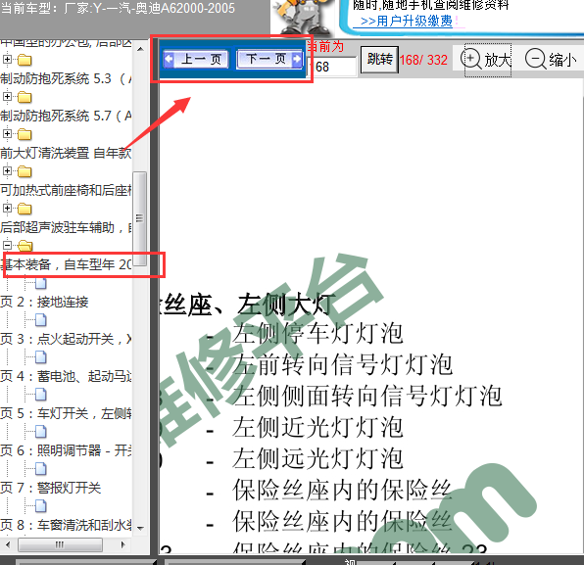Open 页 6：照明调节器
This screenshot has height=565, width=584.
coord(66,450)
